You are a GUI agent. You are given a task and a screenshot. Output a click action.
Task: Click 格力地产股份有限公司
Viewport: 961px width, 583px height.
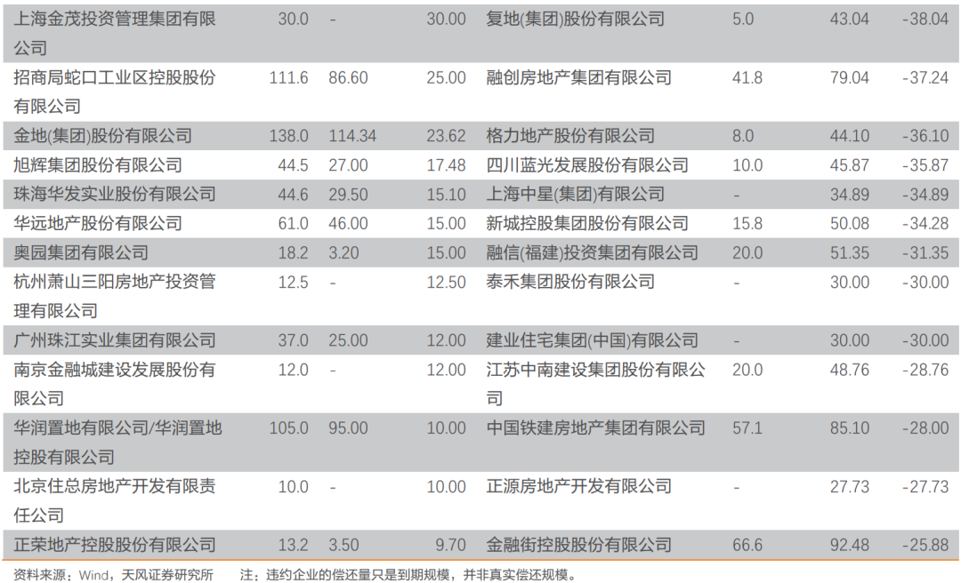pyautogui.click(x=570, y=136)
